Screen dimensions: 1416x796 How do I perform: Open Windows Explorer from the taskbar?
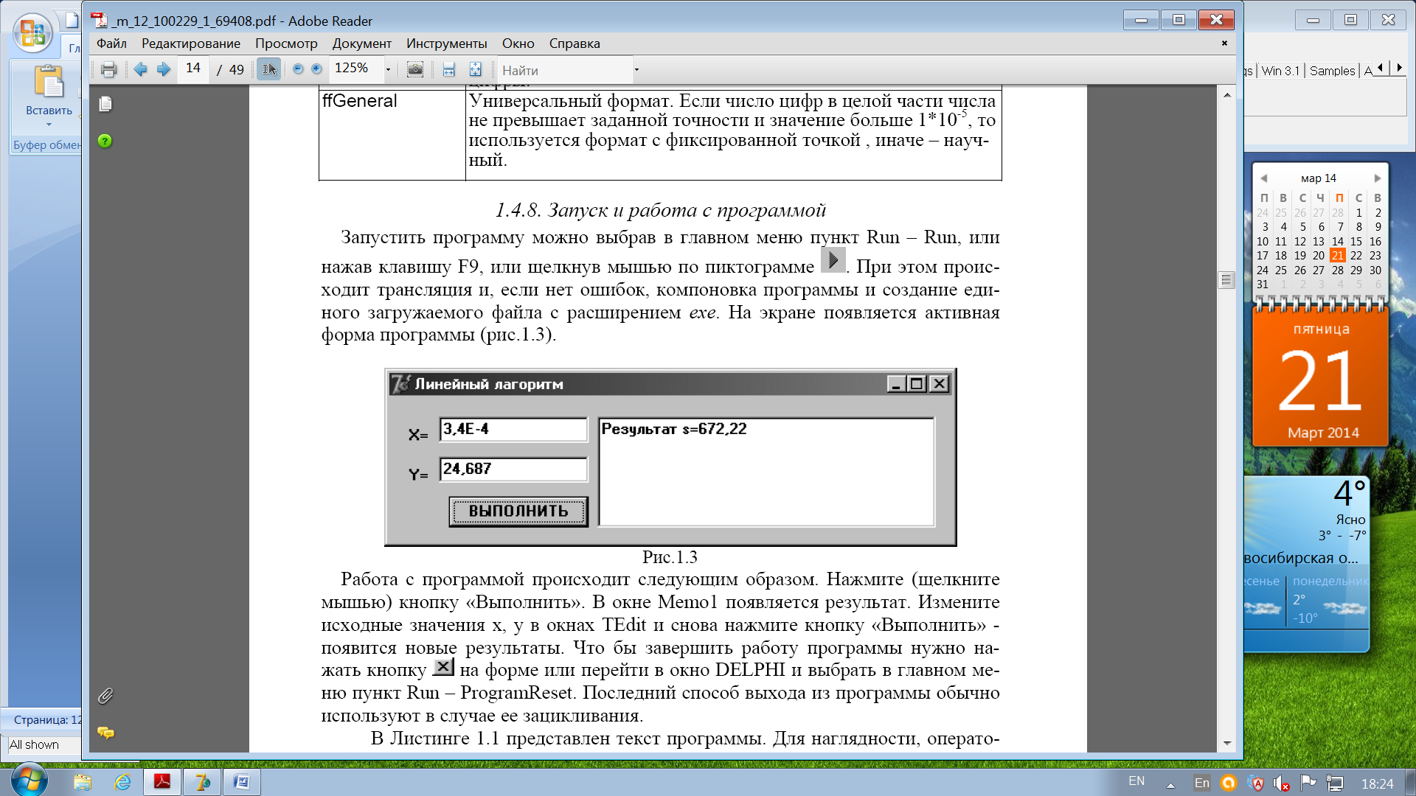(x=82, y=782)
